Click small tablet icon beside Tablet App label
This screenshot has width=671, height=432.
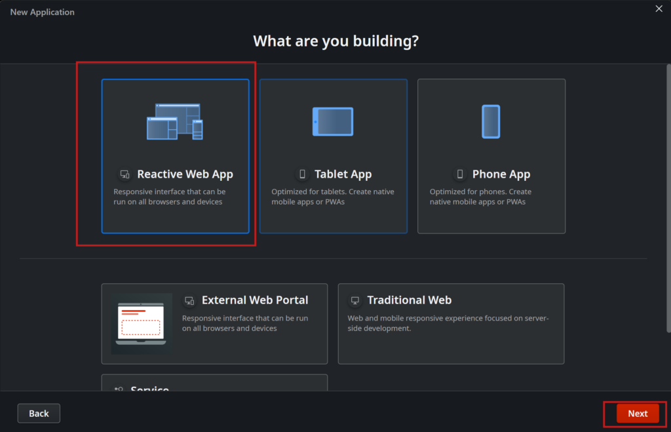coord(302,174)
